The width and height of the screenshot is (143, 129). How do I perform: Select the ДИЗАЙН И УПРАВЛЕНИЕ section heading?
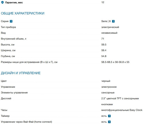pos(21,73)
